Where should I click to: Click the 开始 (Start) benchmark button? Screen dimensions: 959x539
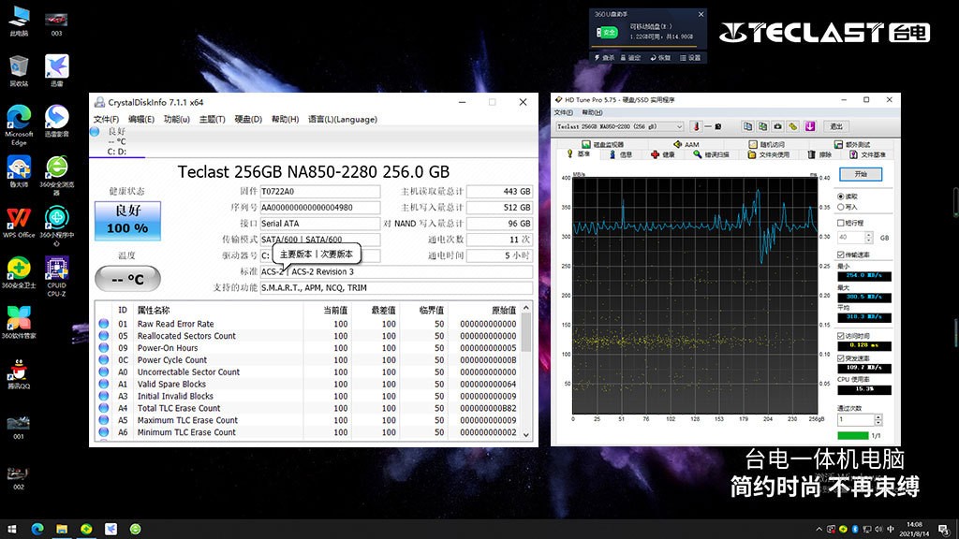point(861,174)
